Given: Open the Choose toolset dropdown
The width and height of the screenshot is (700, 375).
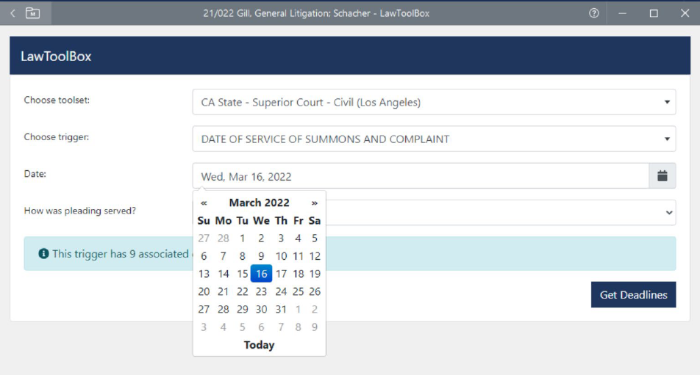Looking at the screenshot, I should pos(434,103).
